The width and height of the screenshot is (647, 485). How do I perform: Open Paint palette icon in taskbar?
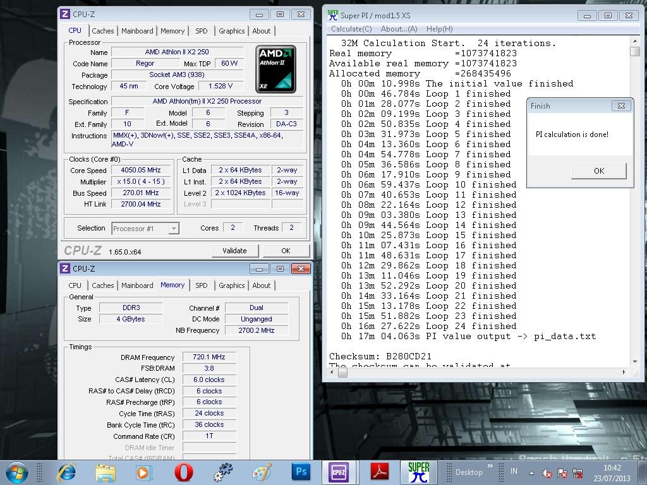[262, 472]
